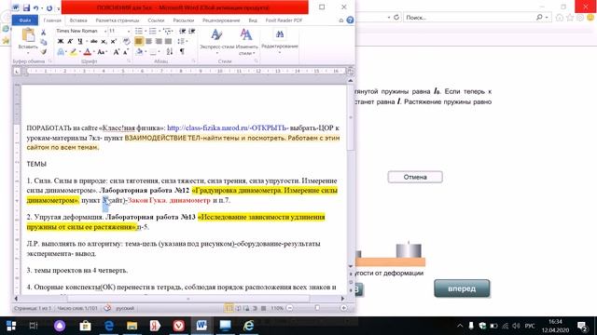This screenshot has height=335, width=597.
Task: Click the вперед button in the browser window
Action: (x=462, y=288)
